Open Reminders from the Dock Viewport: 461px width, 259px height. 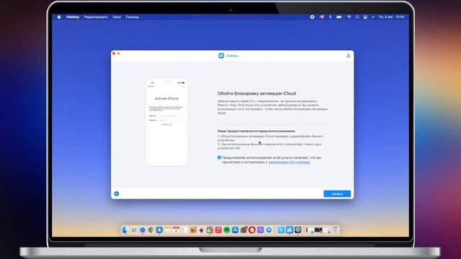coord(184,230)
